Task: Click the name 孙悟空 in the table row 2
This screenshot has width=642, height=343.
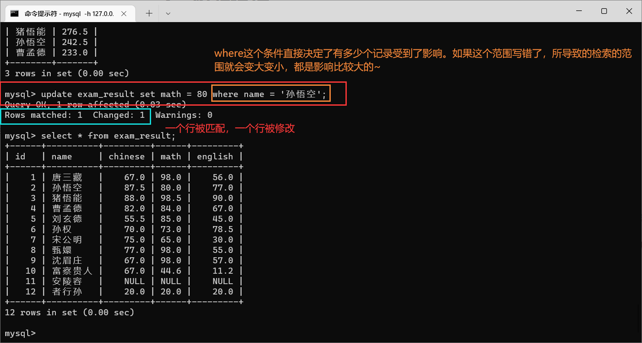Action: click(67, 188)
